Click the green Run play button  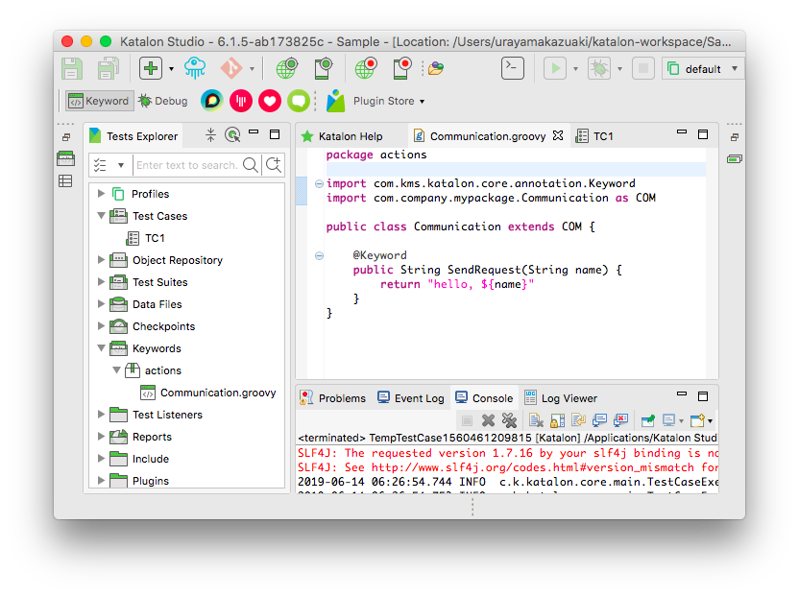555,68
